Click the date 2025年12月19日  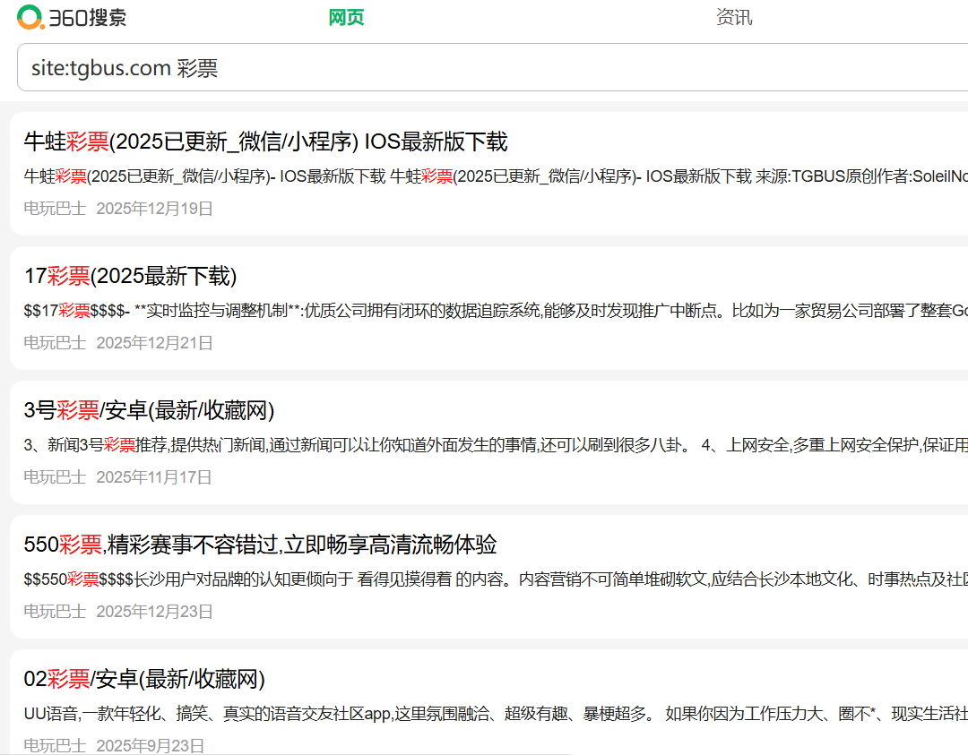pyautogui.click(x=154, y=209)
